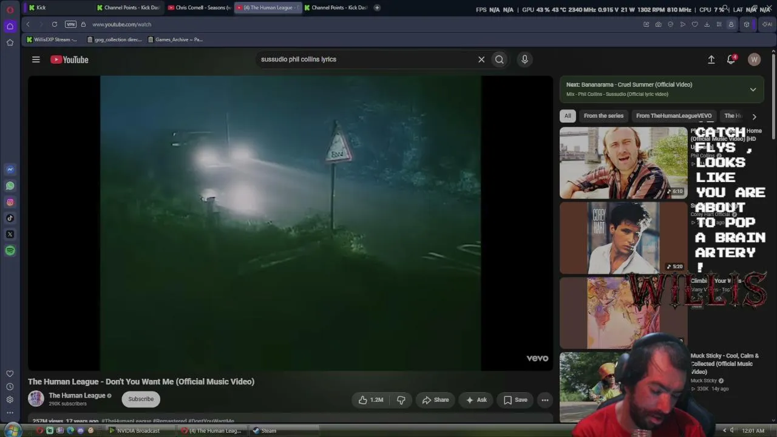Go to the YouTube home logo
The image size is (777, 437).
click(69, 59)
